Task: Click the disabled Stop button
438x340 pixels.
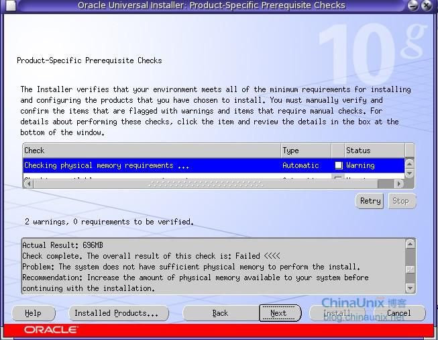Action: (x=401, y=201)
